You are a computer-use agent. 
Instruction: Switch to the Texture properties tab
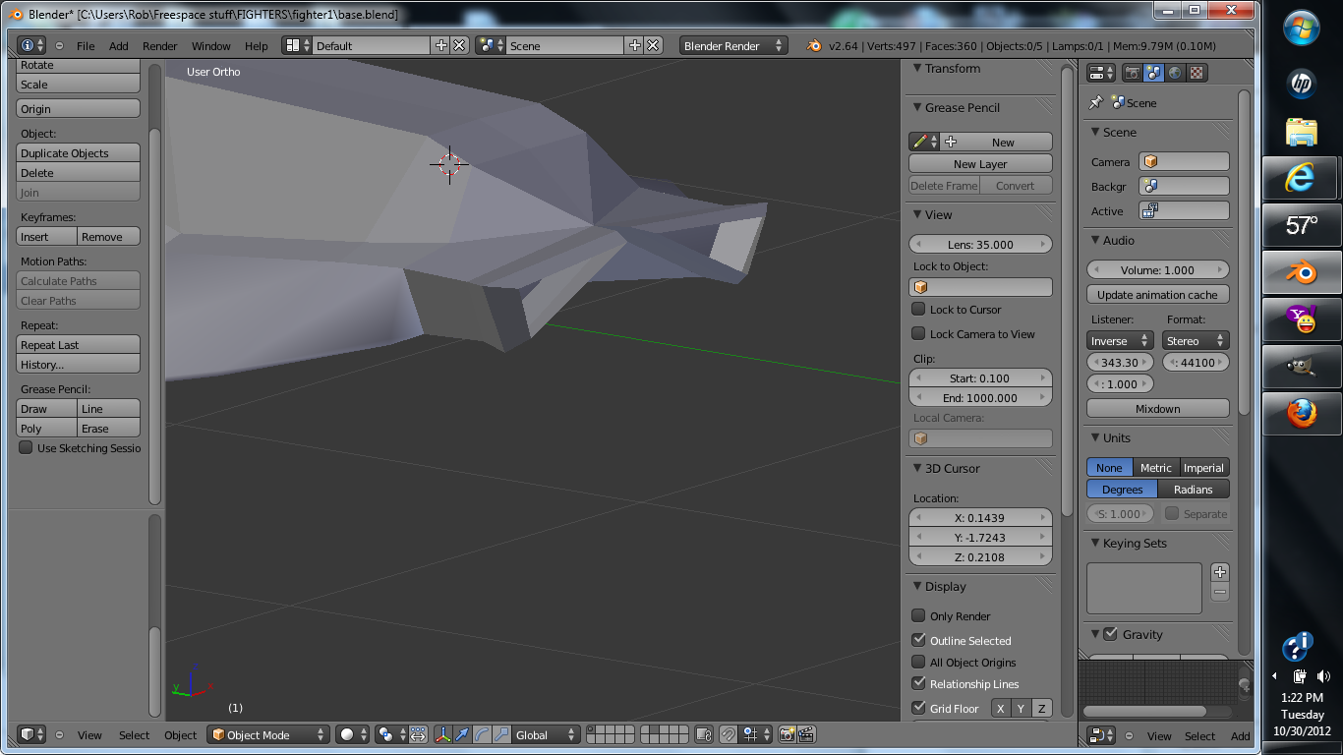pyautogui.click(x=1196, y=73)
